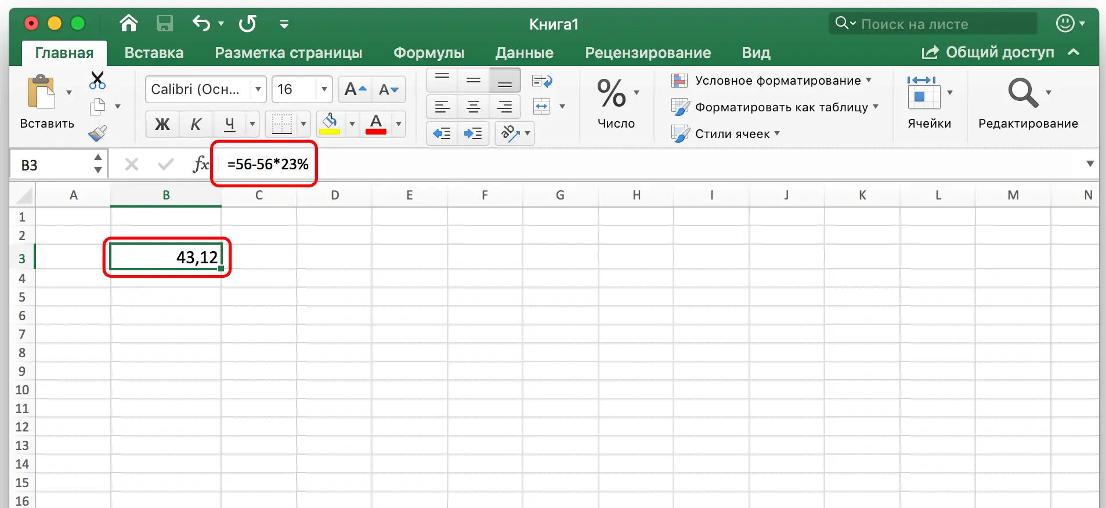This screenshot has width=1106, height=508.
Task: Toggle bold Ж formatting
Action: [x=162, y=124]
